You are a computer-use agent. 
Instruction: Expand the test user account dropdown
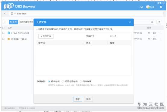tap(151, 7)
